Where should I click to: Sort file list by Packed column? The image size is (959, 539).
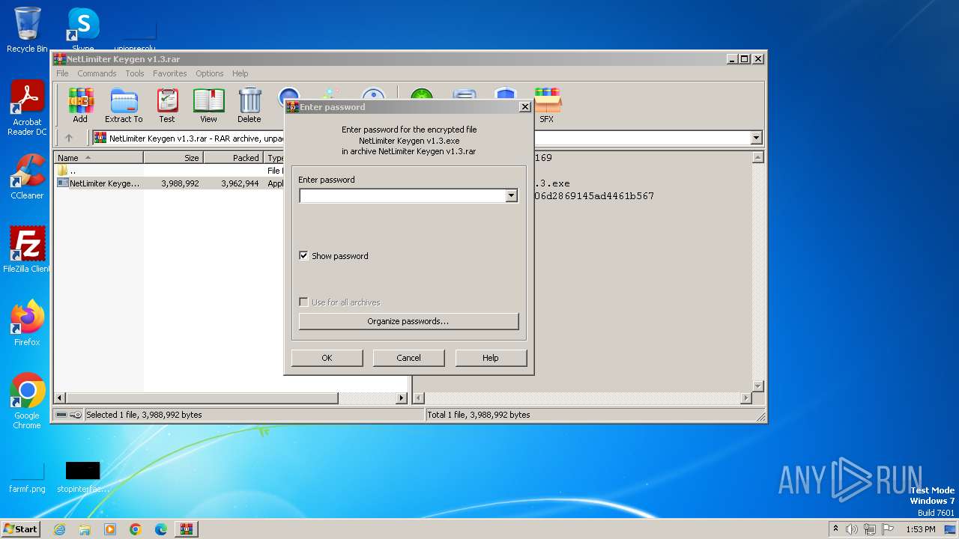click(x=234, y=158)
